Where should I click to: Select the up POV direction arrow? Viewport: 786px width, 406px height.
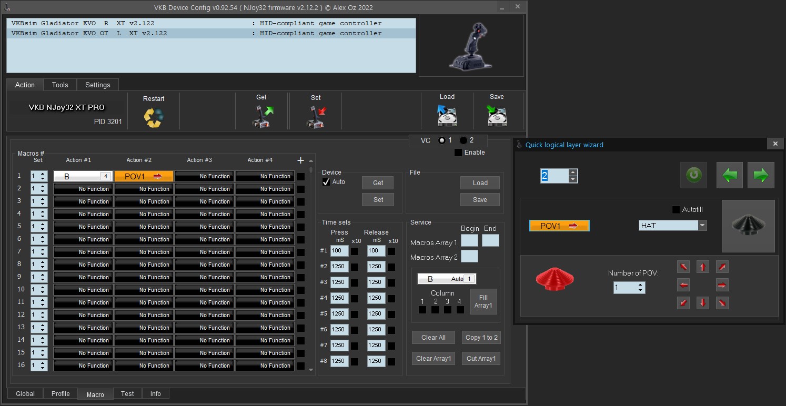703,267
